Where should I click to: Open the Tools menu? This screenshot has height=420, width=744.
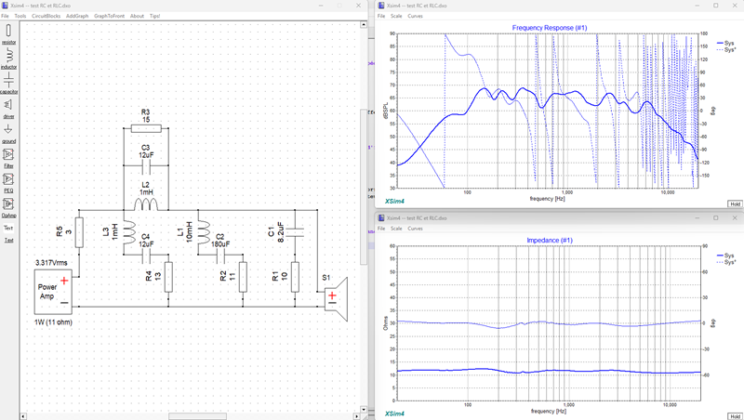point(20,16)
